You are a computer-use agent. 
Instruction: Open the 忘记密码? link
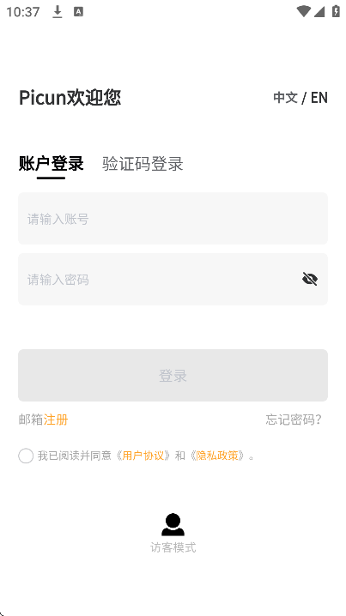click(x=294, y=420)
